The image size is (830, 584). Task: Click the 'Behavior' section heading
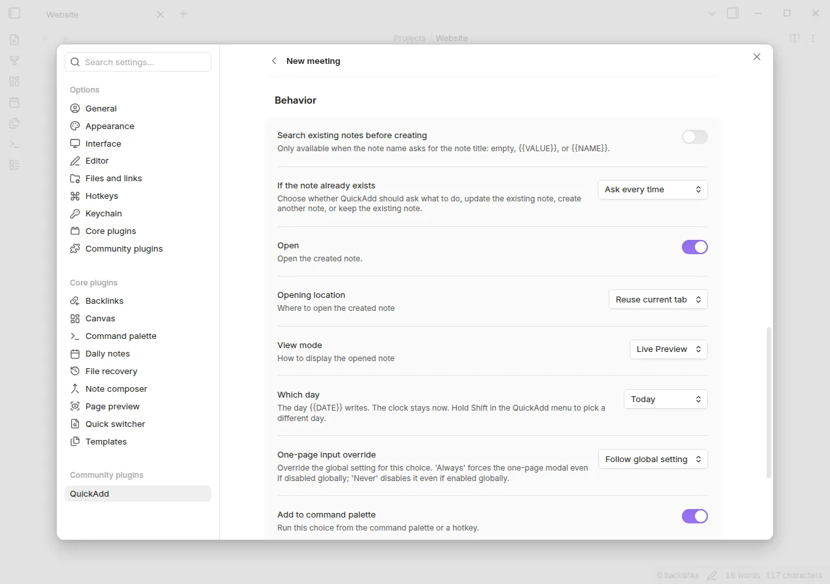pos(296,100)
